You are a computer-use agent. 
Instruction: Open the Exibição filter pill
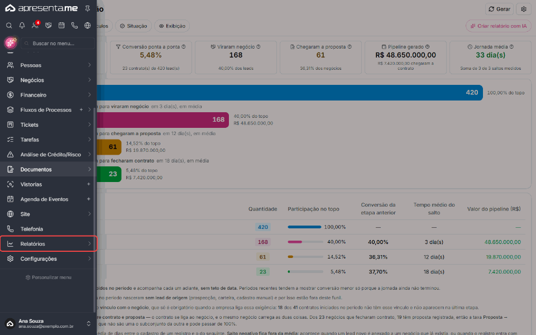click(172, 26)
